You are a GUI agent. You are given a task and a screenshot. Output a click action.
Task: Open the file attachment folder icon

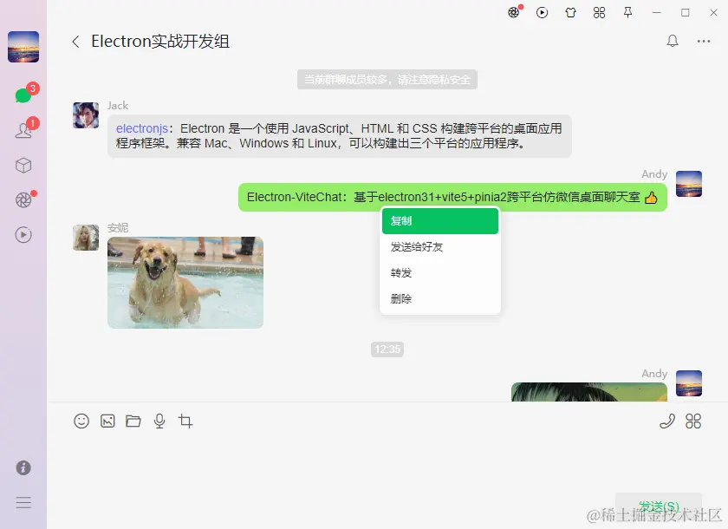pos(133,421)
